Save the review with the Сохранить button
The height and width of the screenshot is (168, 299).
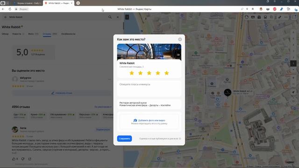(x=124, y=139)
